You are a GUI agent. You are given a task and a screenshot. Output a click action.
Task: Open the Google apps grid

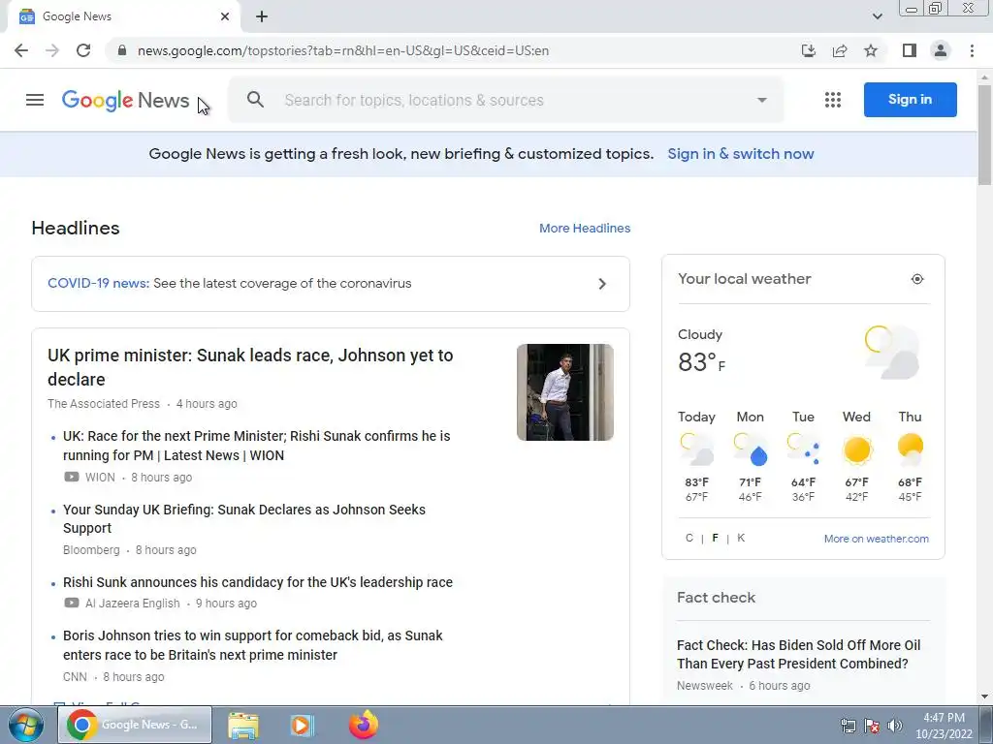[833, 100]
